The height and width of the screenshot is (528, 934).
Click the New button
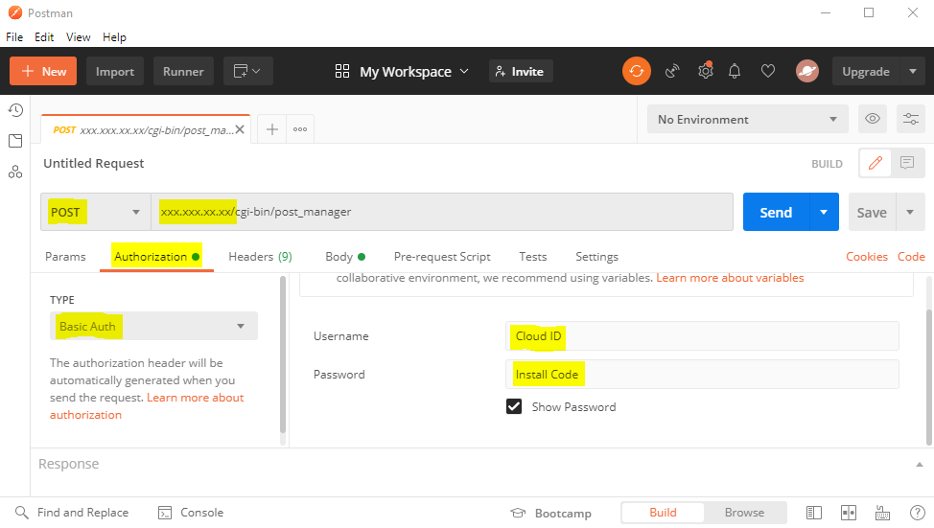[x=43, y=72]
